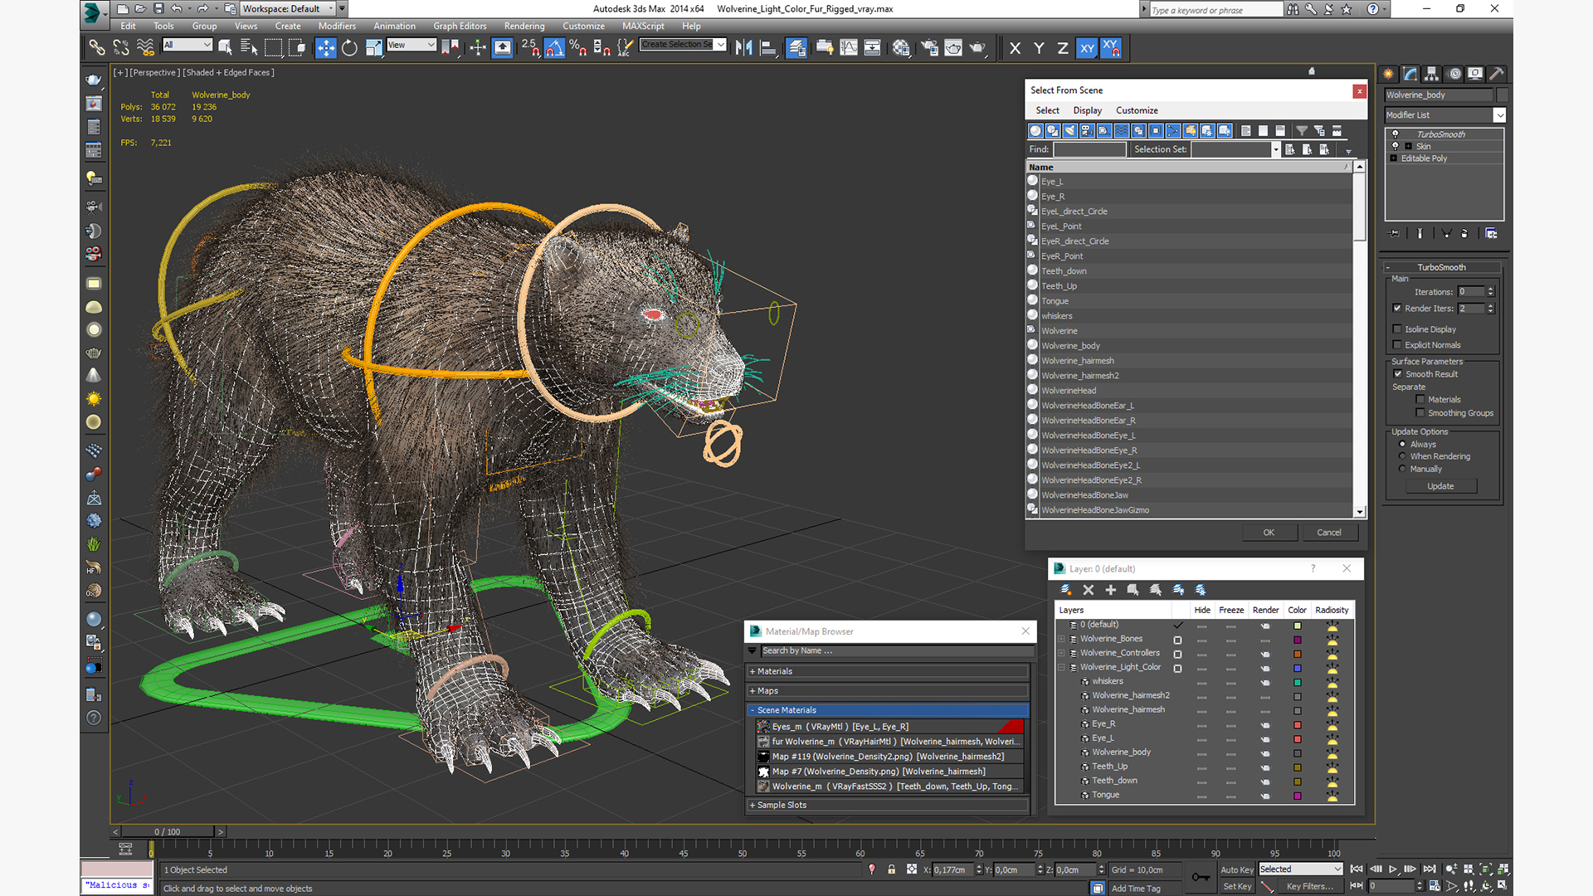The height and width of the screenshot is (896, 1593).
Task: Click the TurboSmooth Update button
Action: click(1440, 486)
